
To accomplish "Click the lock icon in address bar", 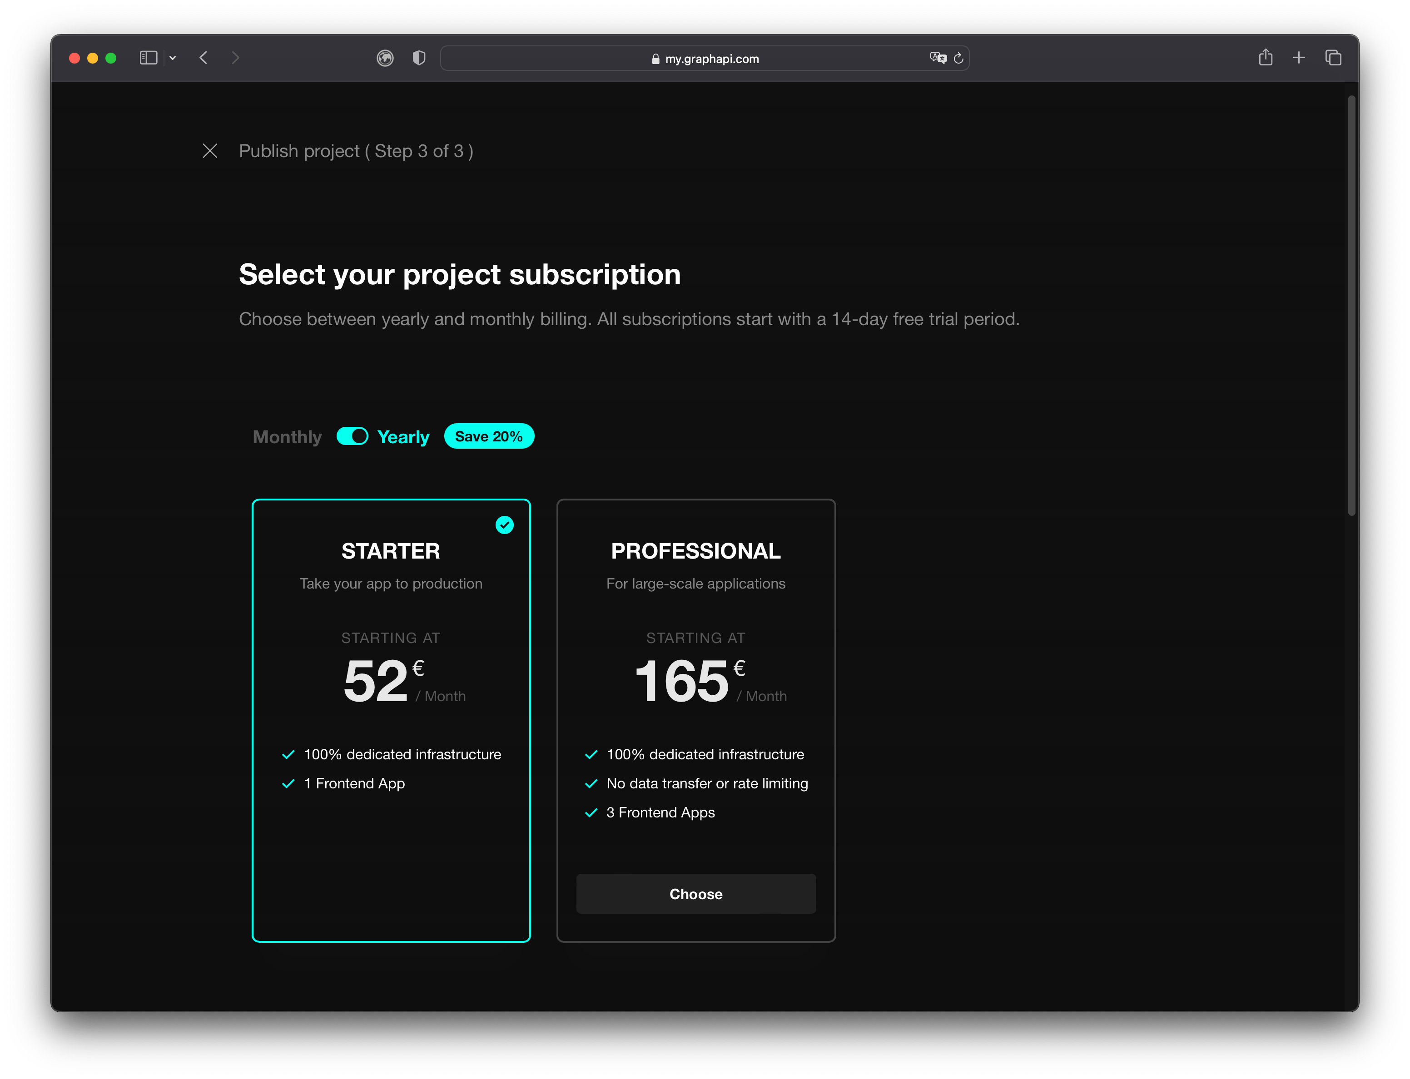I will (x=655, y=59).
